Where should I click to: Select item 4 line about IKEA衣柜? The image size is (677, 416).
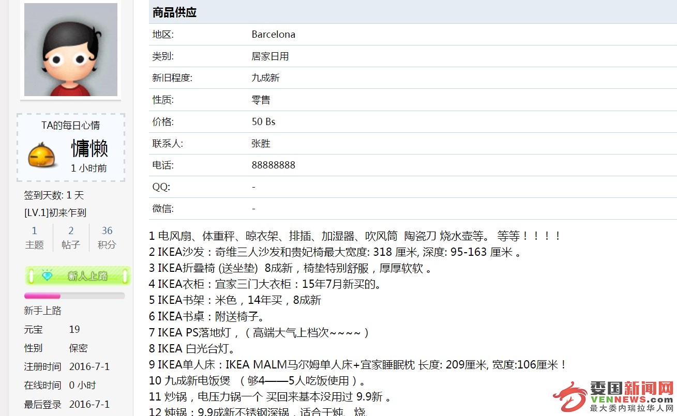266,284
